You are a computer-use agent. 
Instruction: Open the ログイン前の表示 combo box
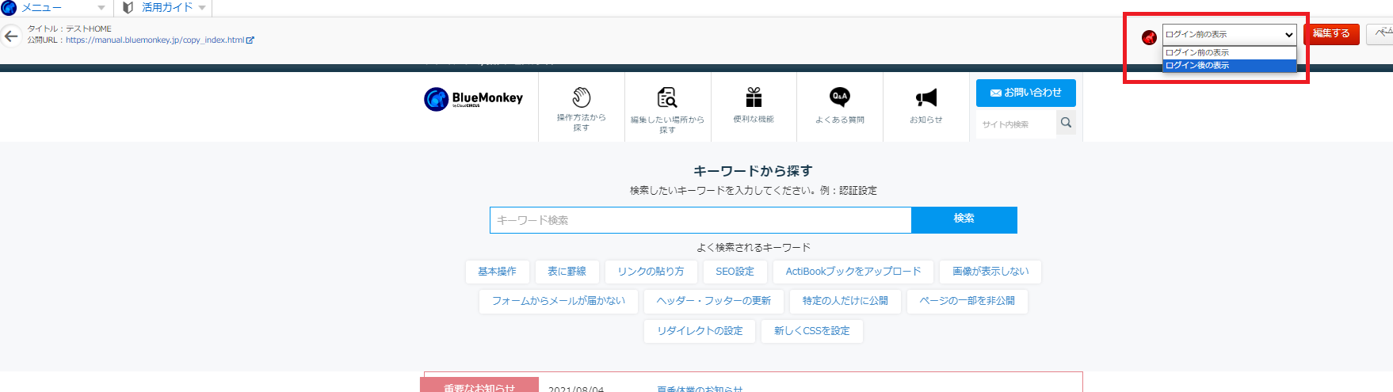pyautogui.click(x=1229, y=34)
